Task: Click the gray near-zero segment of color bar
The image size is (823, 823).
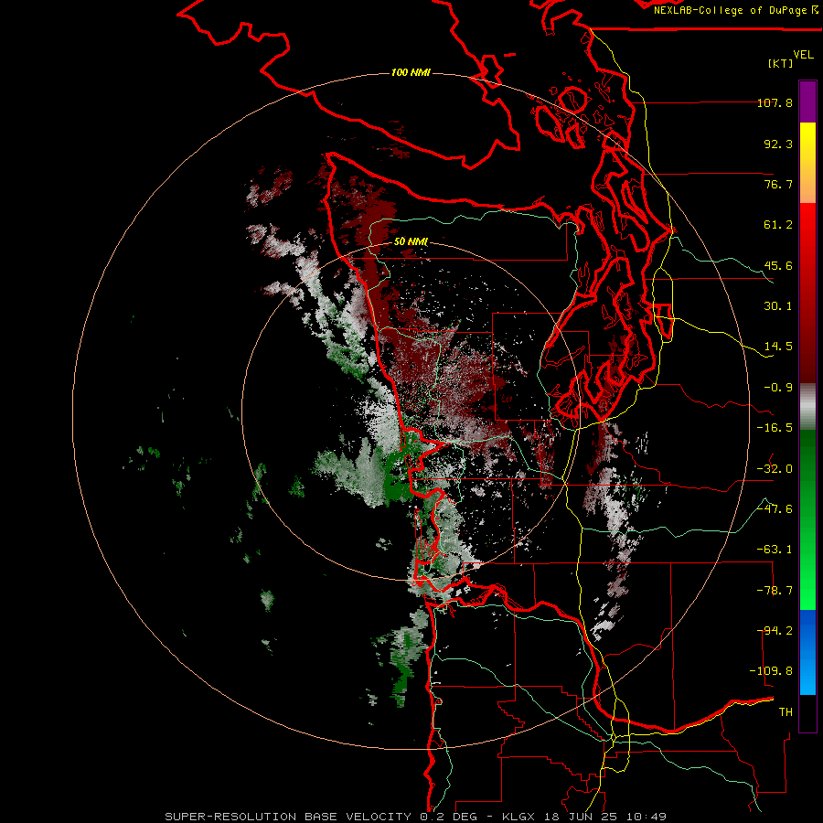Action: pos(807,407)
